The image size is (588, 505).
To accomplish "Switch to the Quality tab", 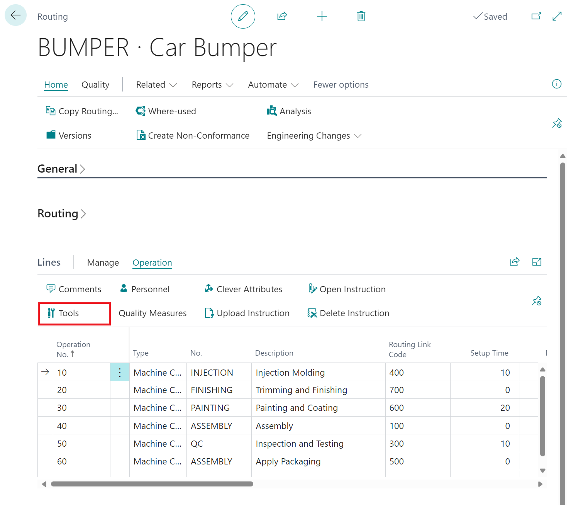I will (95, 85).
